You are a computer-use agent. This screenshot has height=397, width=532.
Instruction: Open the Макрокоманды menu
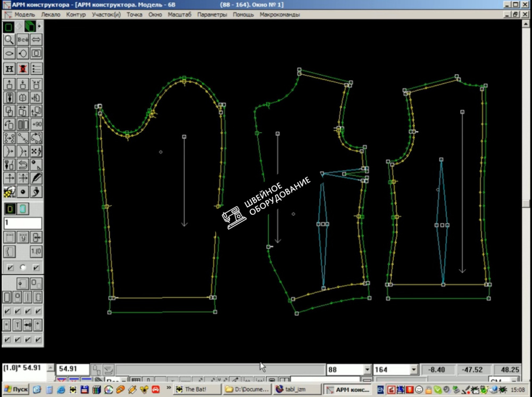pos(279,14)
